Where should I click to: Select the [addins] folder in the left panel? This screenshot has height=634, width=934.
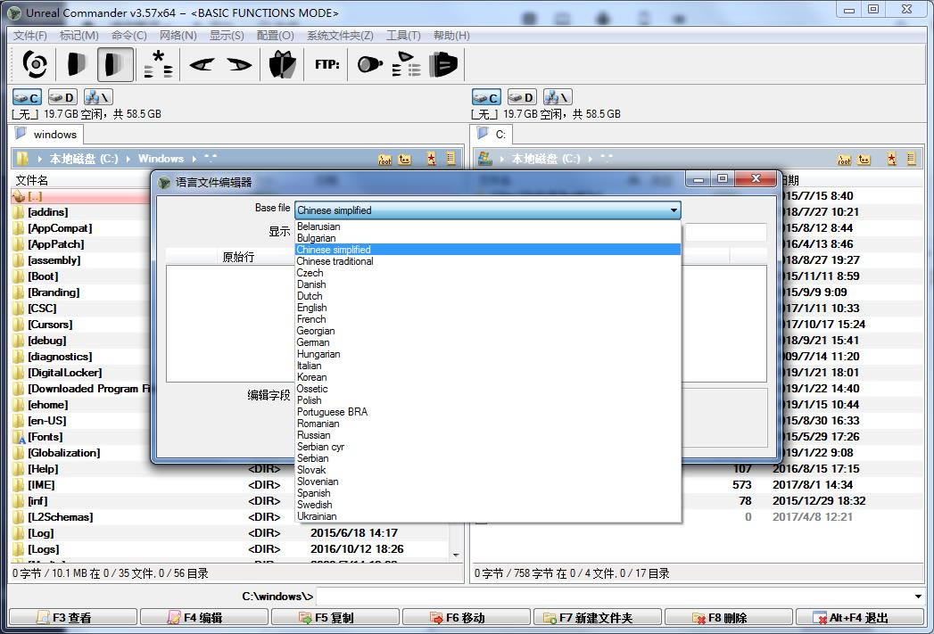47,212
